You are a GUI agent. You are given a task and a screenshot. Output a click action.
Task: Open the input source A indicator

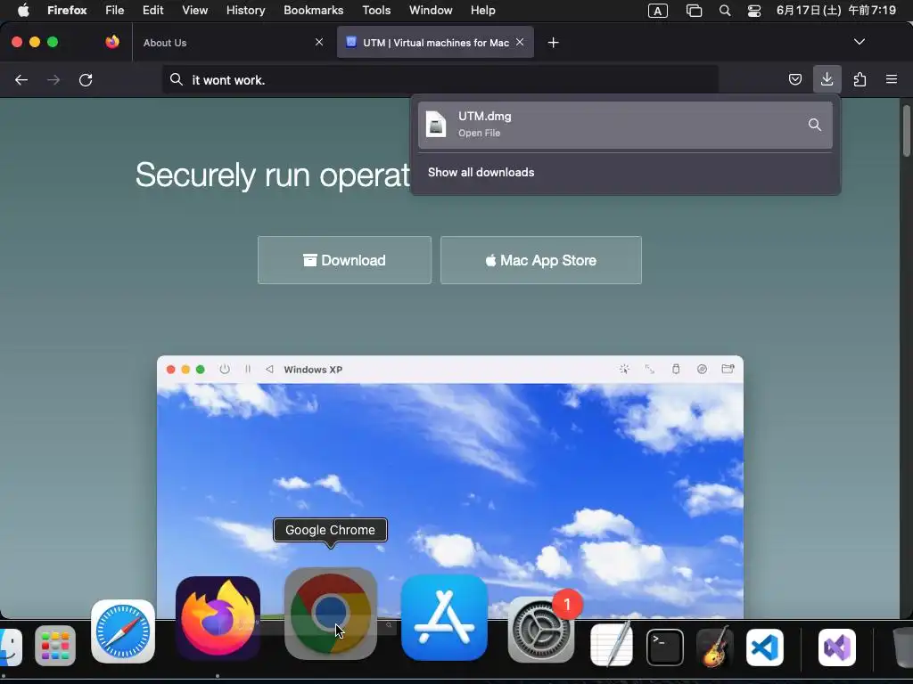(658, 11)
